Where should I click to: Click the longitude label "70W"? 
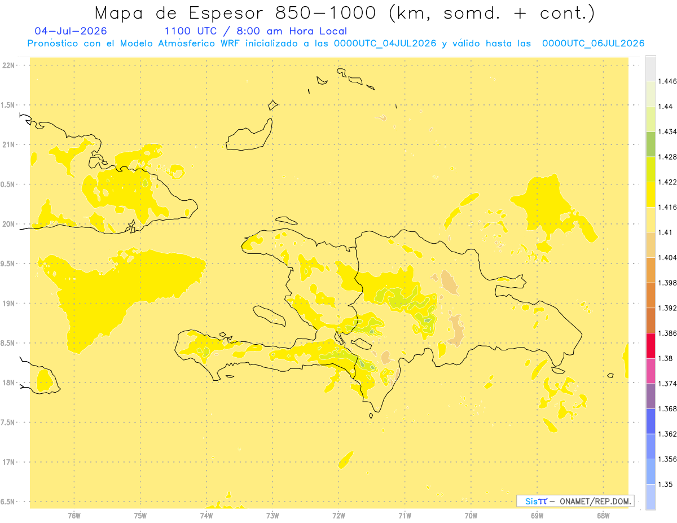pyautogui.click(x=471, y=516)
